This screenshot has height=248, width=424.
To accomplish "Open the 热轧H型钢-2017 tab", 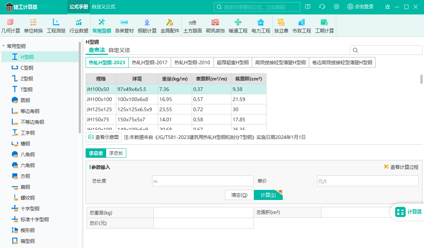I will 150,62.
